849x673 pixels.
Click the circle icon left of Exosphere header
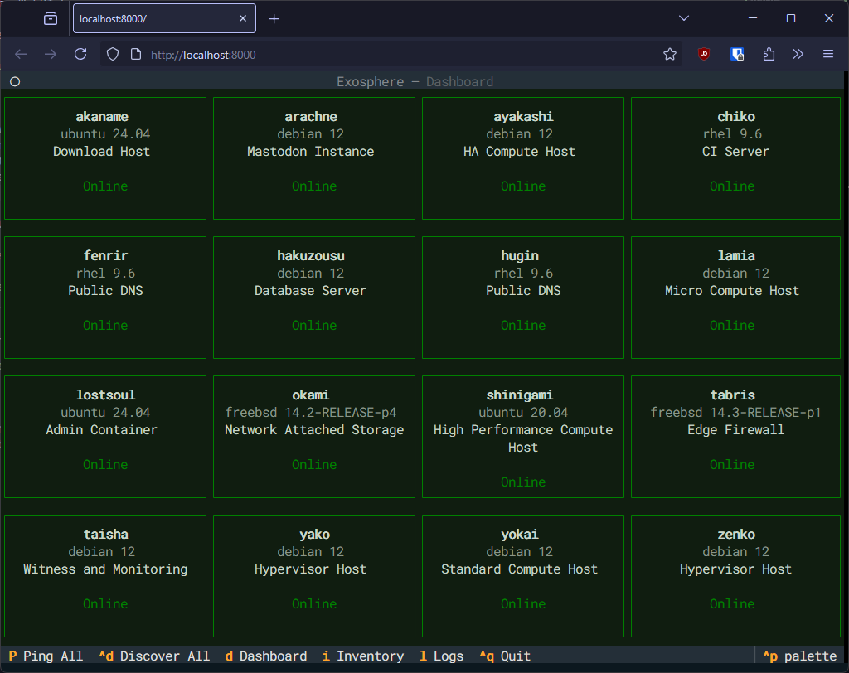tap(15, 81)
